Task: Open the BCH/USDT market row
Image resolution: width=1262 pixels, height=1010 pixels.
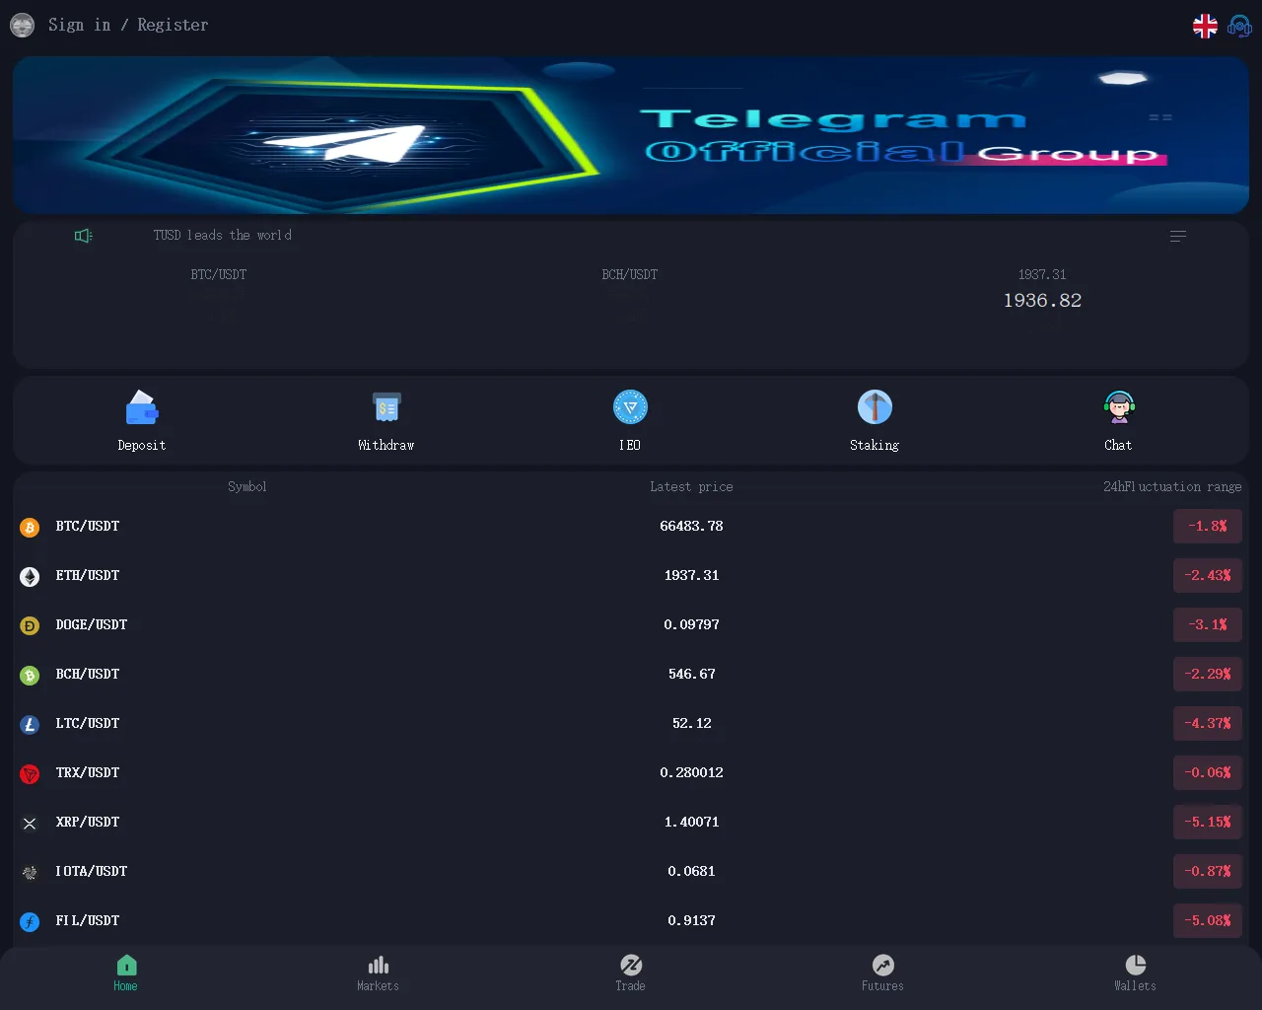Action: click(x=631, y=675)
